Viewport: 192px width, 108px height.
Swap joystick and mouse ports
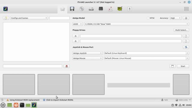[186, 47]
